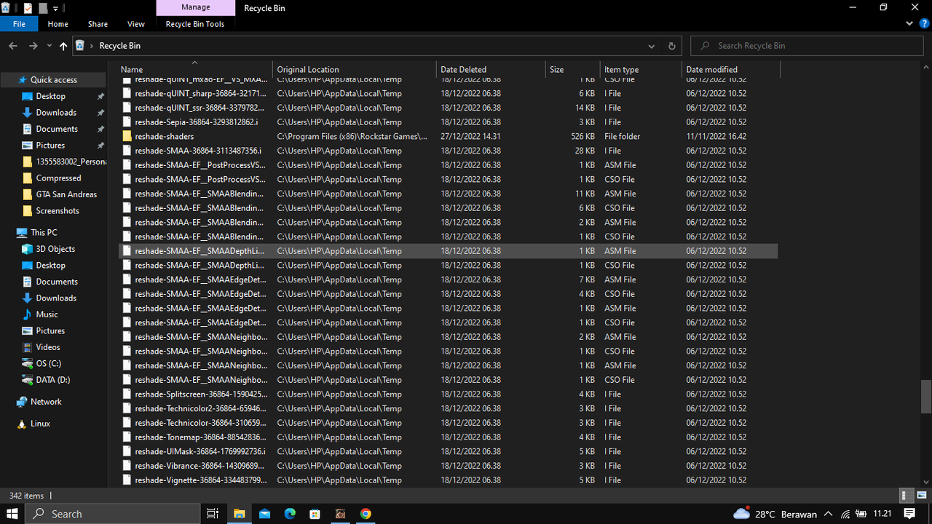Click the Properties quick access toolbar icon
This screenshot has height=524, width=932.
[28, 7]
